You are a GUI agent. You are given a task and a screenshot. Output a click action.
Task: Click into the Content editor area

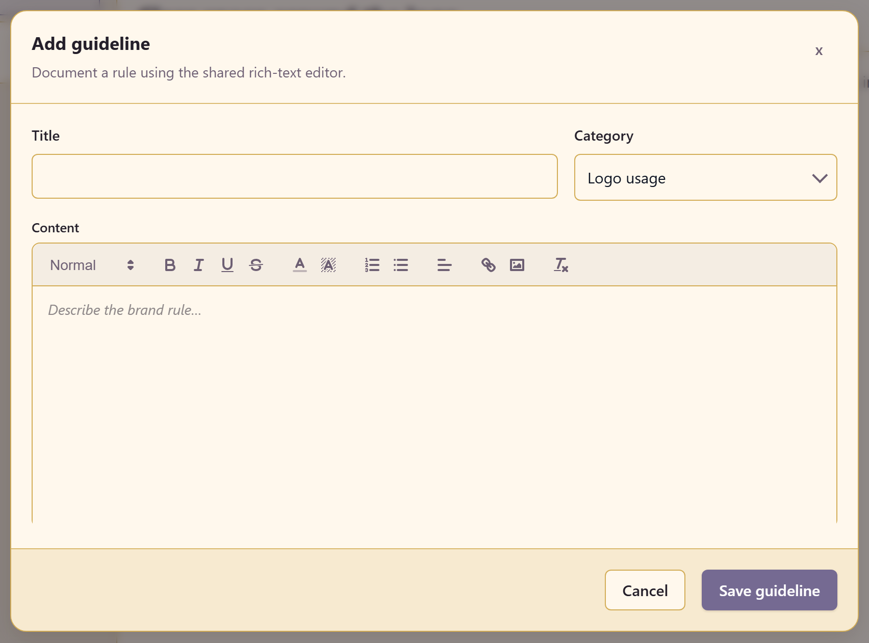434,405
